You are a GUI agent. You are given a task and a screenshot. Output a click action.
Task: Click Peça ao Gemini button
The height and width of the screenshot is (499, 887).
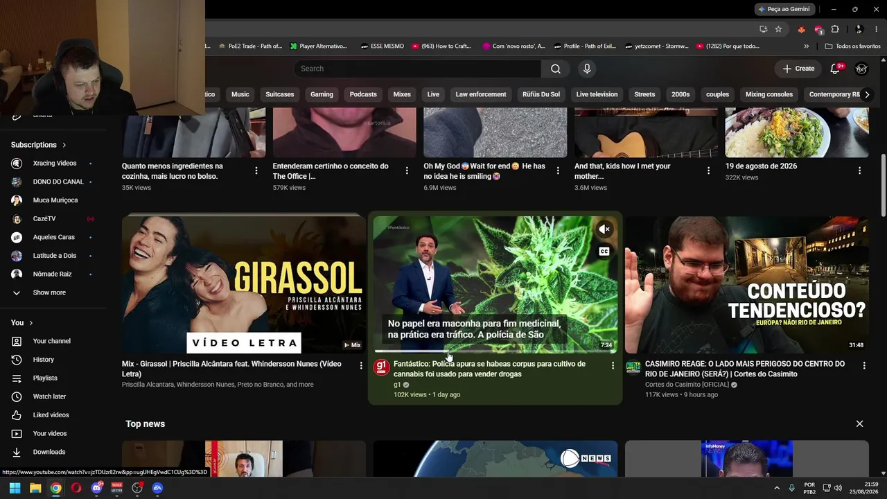point(784,9)
